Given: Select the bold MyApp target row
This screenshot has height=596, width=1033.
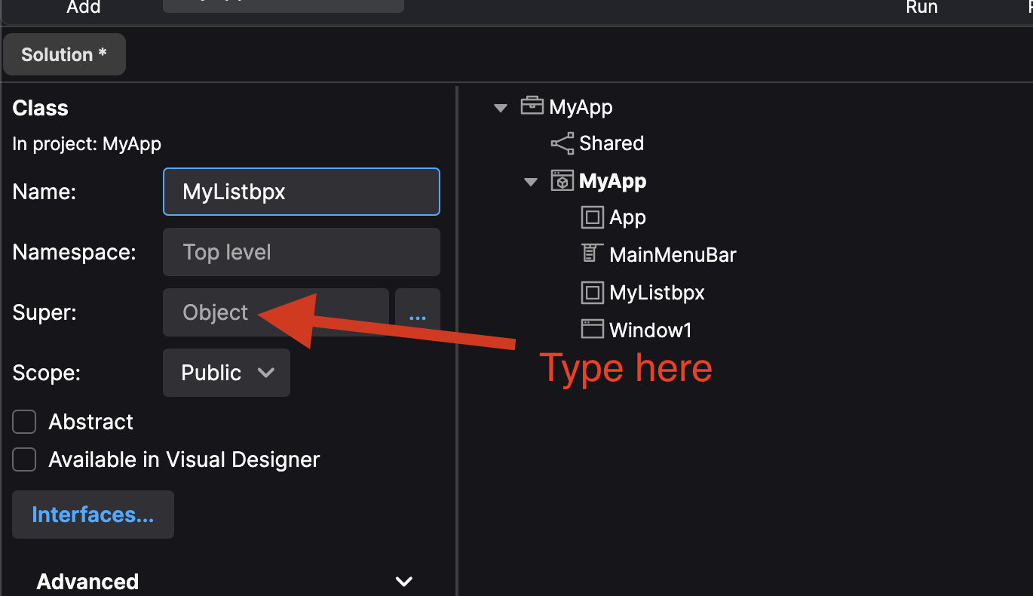Looking at the screenshot, I should (x=612, y=182).
